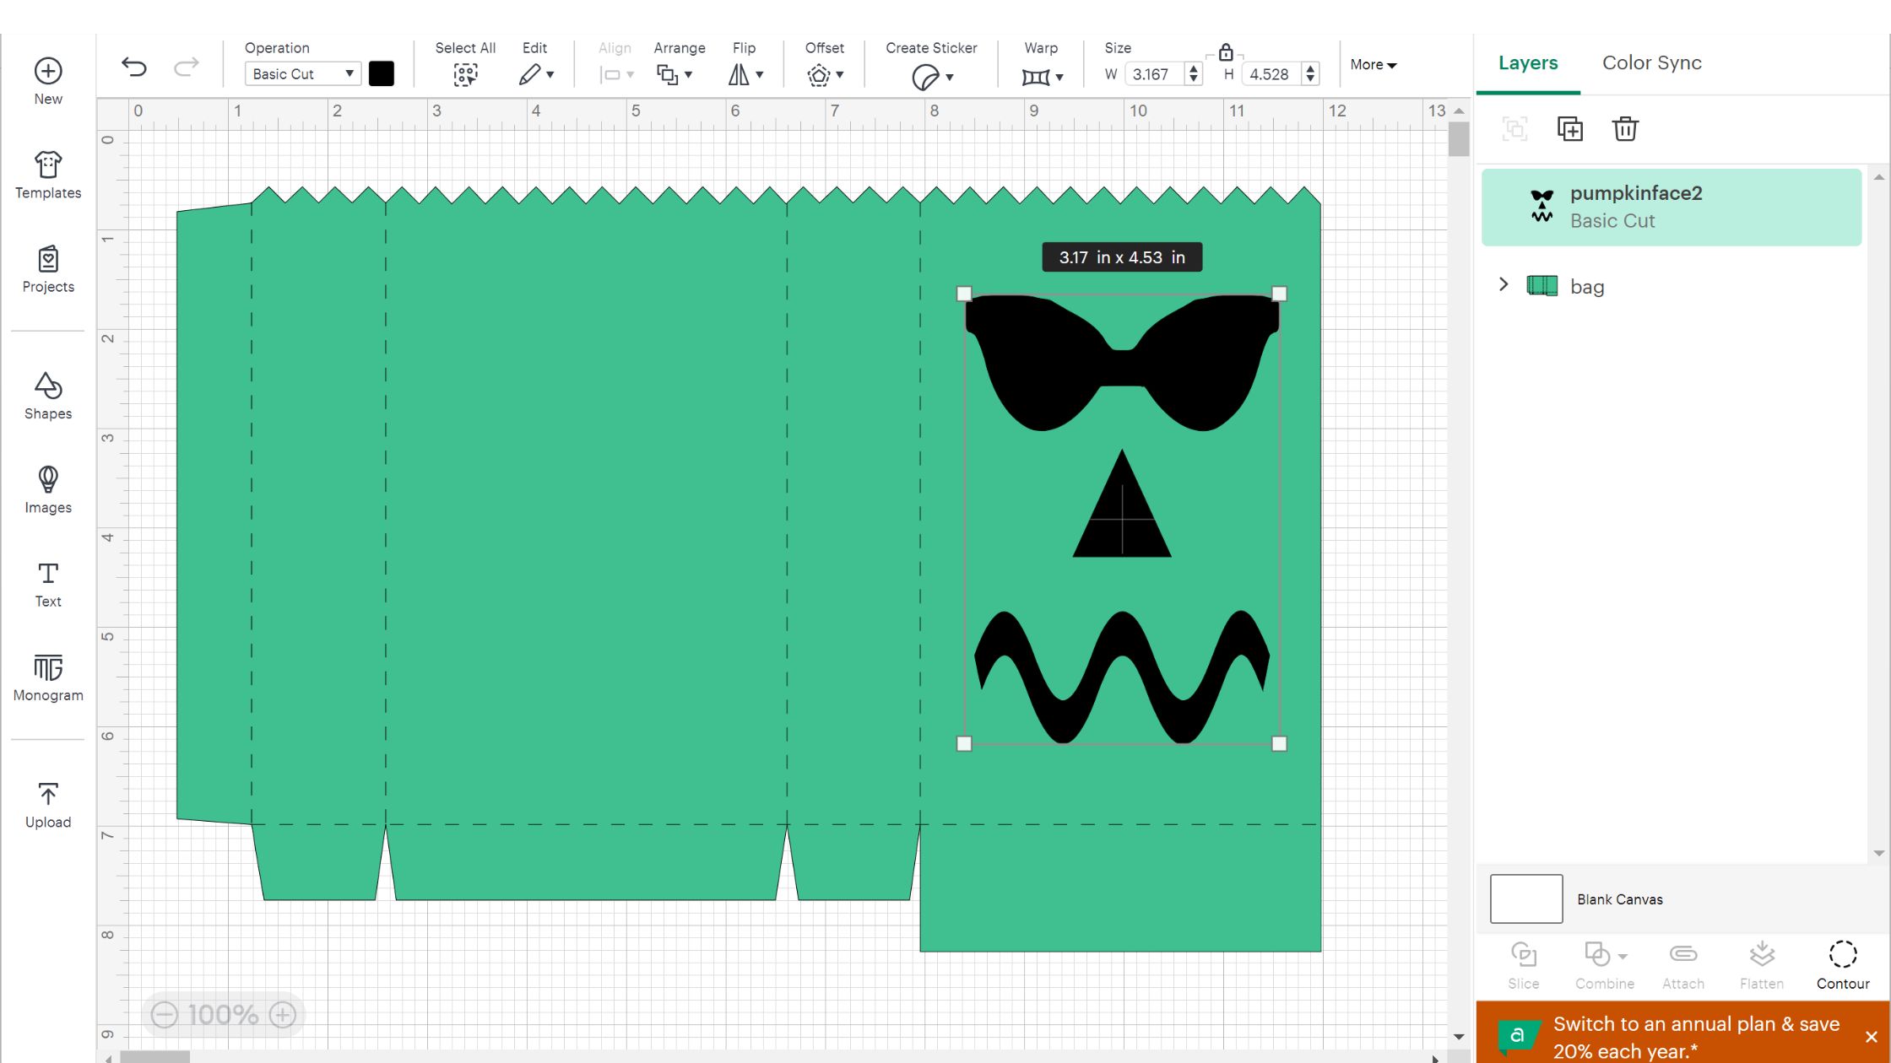The height and width of the screenshot is (1063, 1891).
Task: Click the width size input field
Action: coord(1157,74)
